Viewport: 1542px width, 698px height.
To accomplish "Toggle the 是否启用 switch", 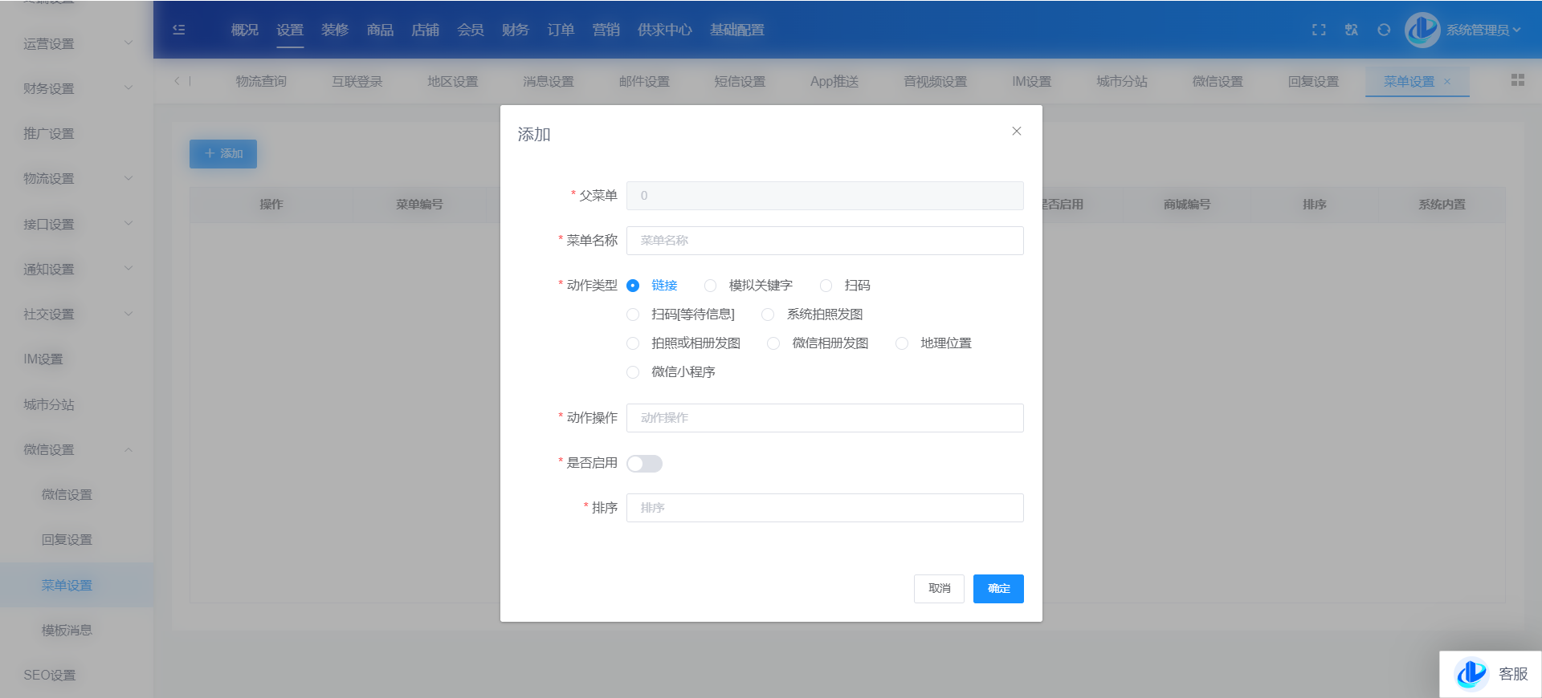I will tap(644, 464).
